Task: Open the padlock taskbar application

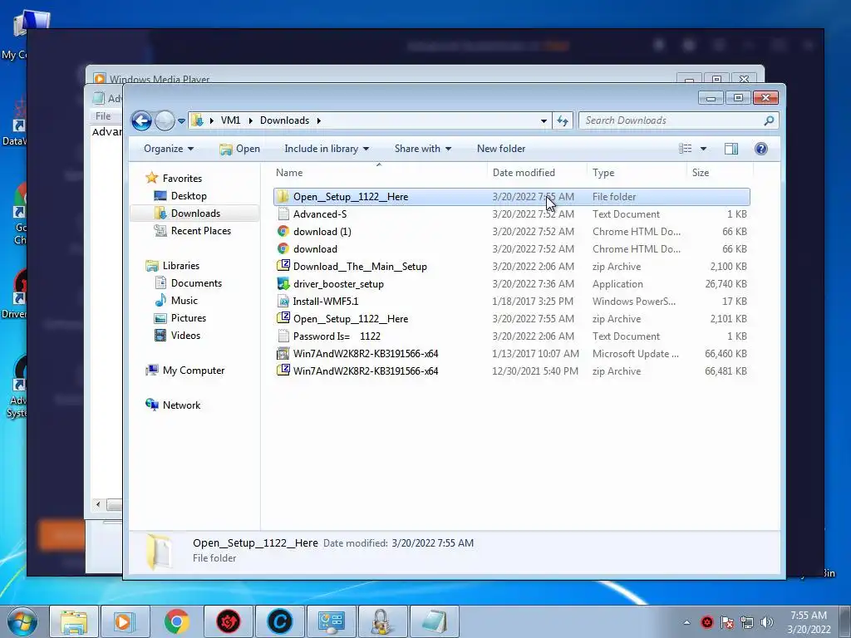Action: (382, 621)
